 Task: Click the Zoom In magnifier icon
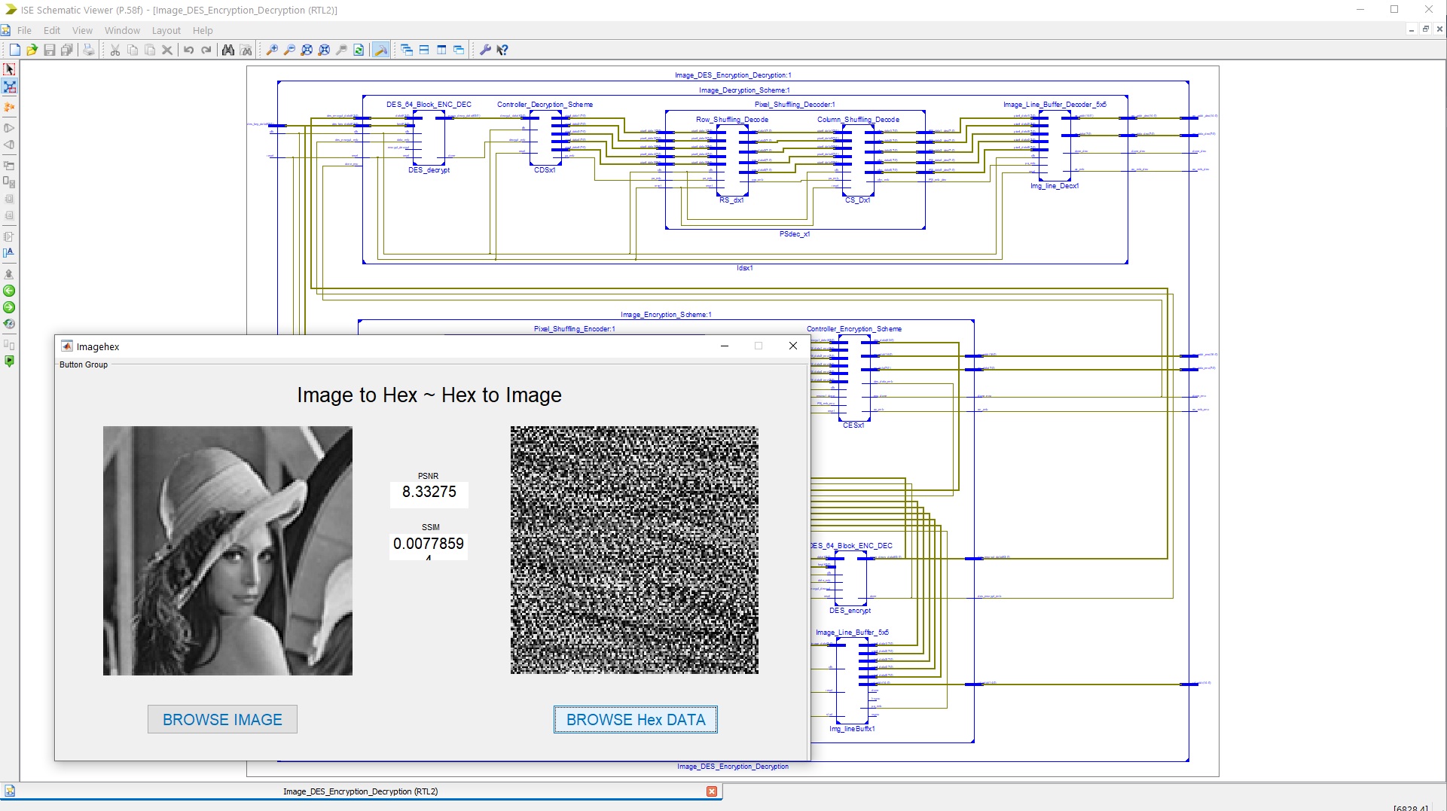pos(272,50)
